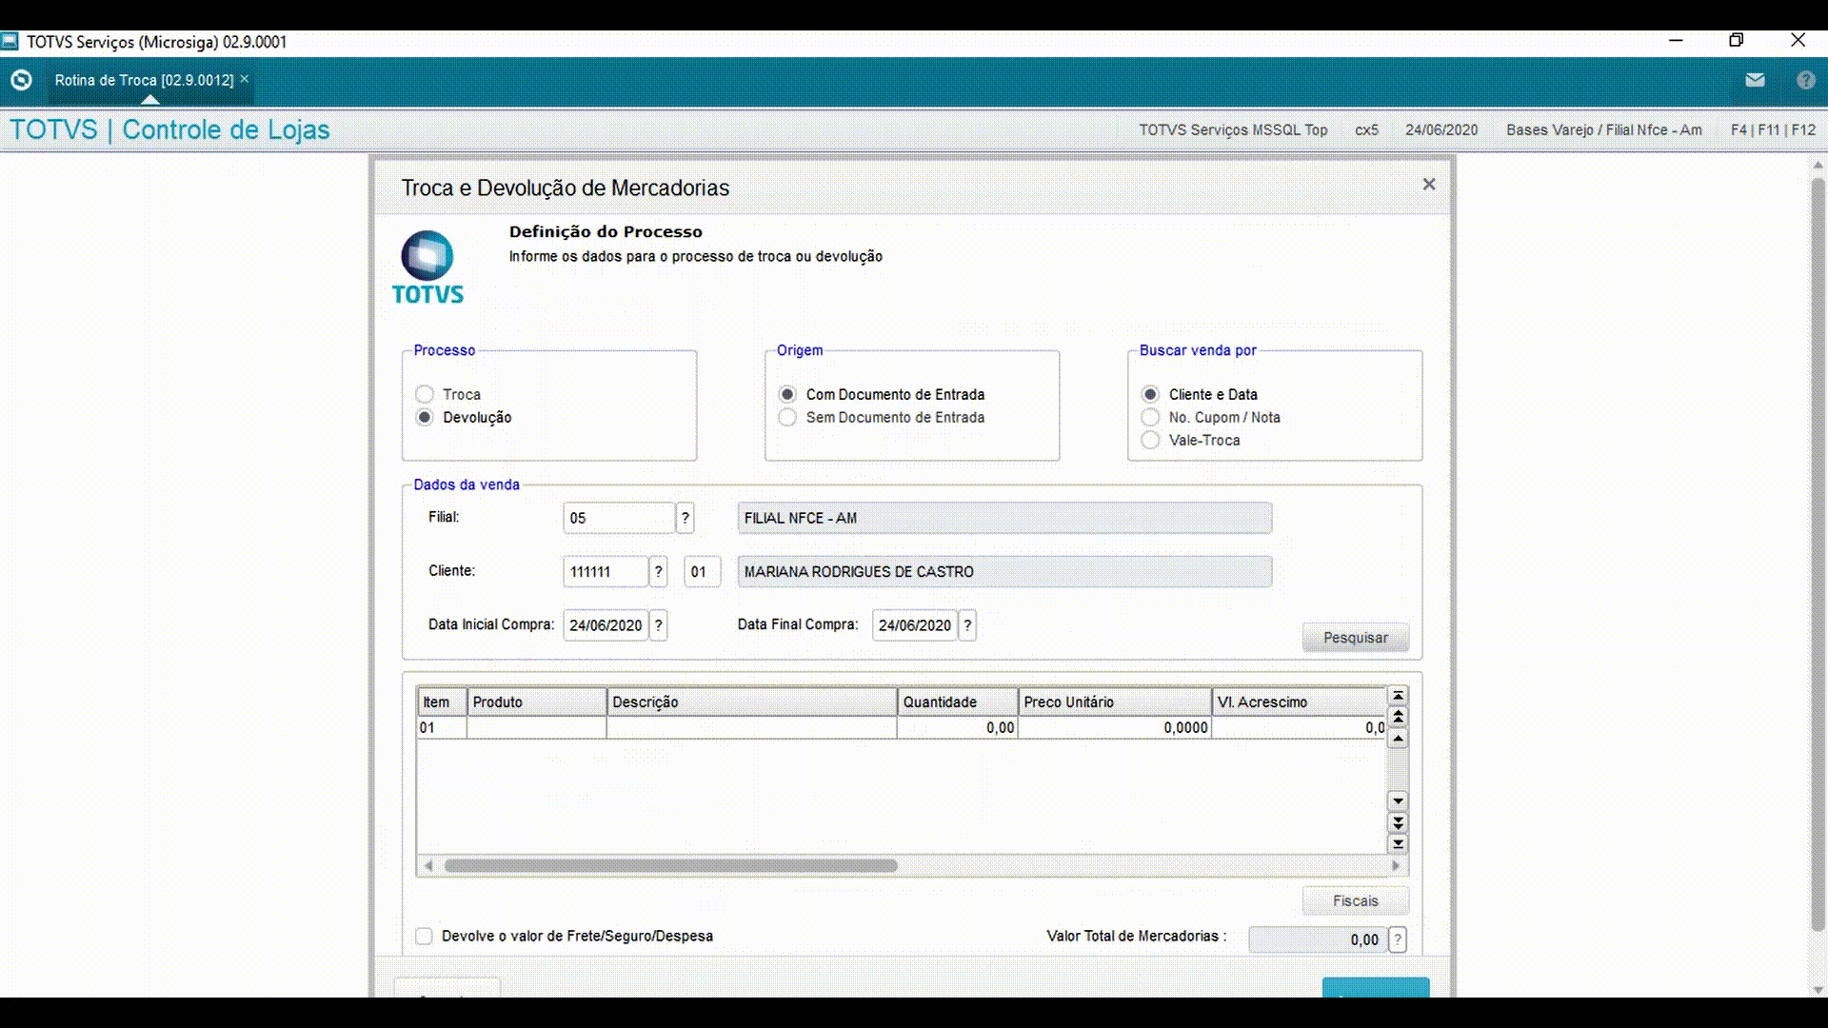
Task: Close the Rotina de Troca tab
Action: click(x=245, y=79)
